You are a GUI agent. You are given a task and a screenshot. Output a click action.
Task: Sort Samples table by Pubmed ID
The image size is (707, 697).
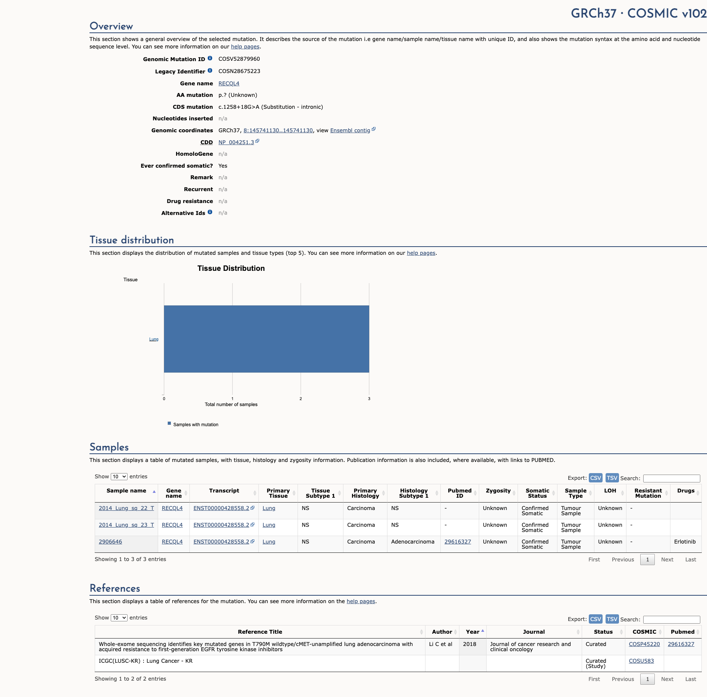coord(460,493)
